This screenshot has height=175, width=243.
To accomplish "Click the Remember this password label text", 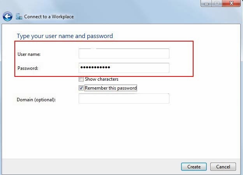I will pyautogui.click(x=111, y=88).
